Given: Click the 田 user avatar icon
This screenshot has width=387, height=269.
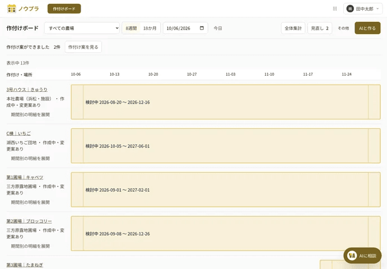Looking at the screenshot, I should 350,8.
